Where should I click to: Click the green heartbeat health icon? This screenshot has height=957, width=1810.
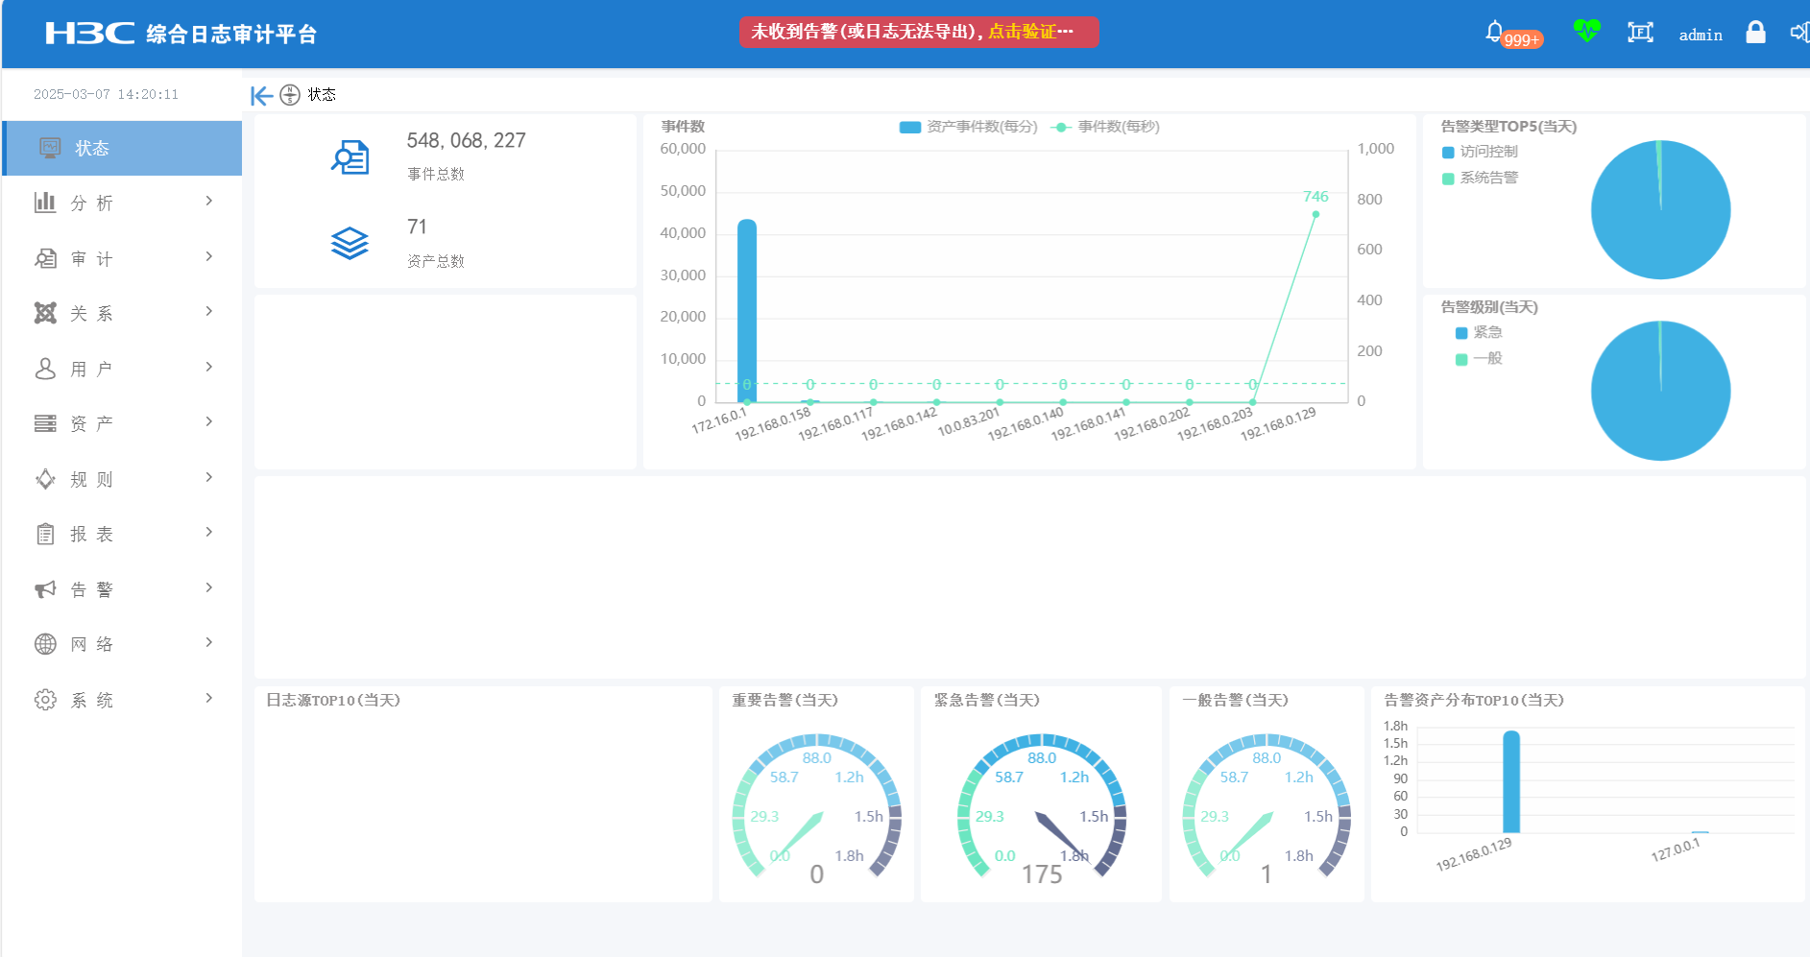(x=1586, y=32)
